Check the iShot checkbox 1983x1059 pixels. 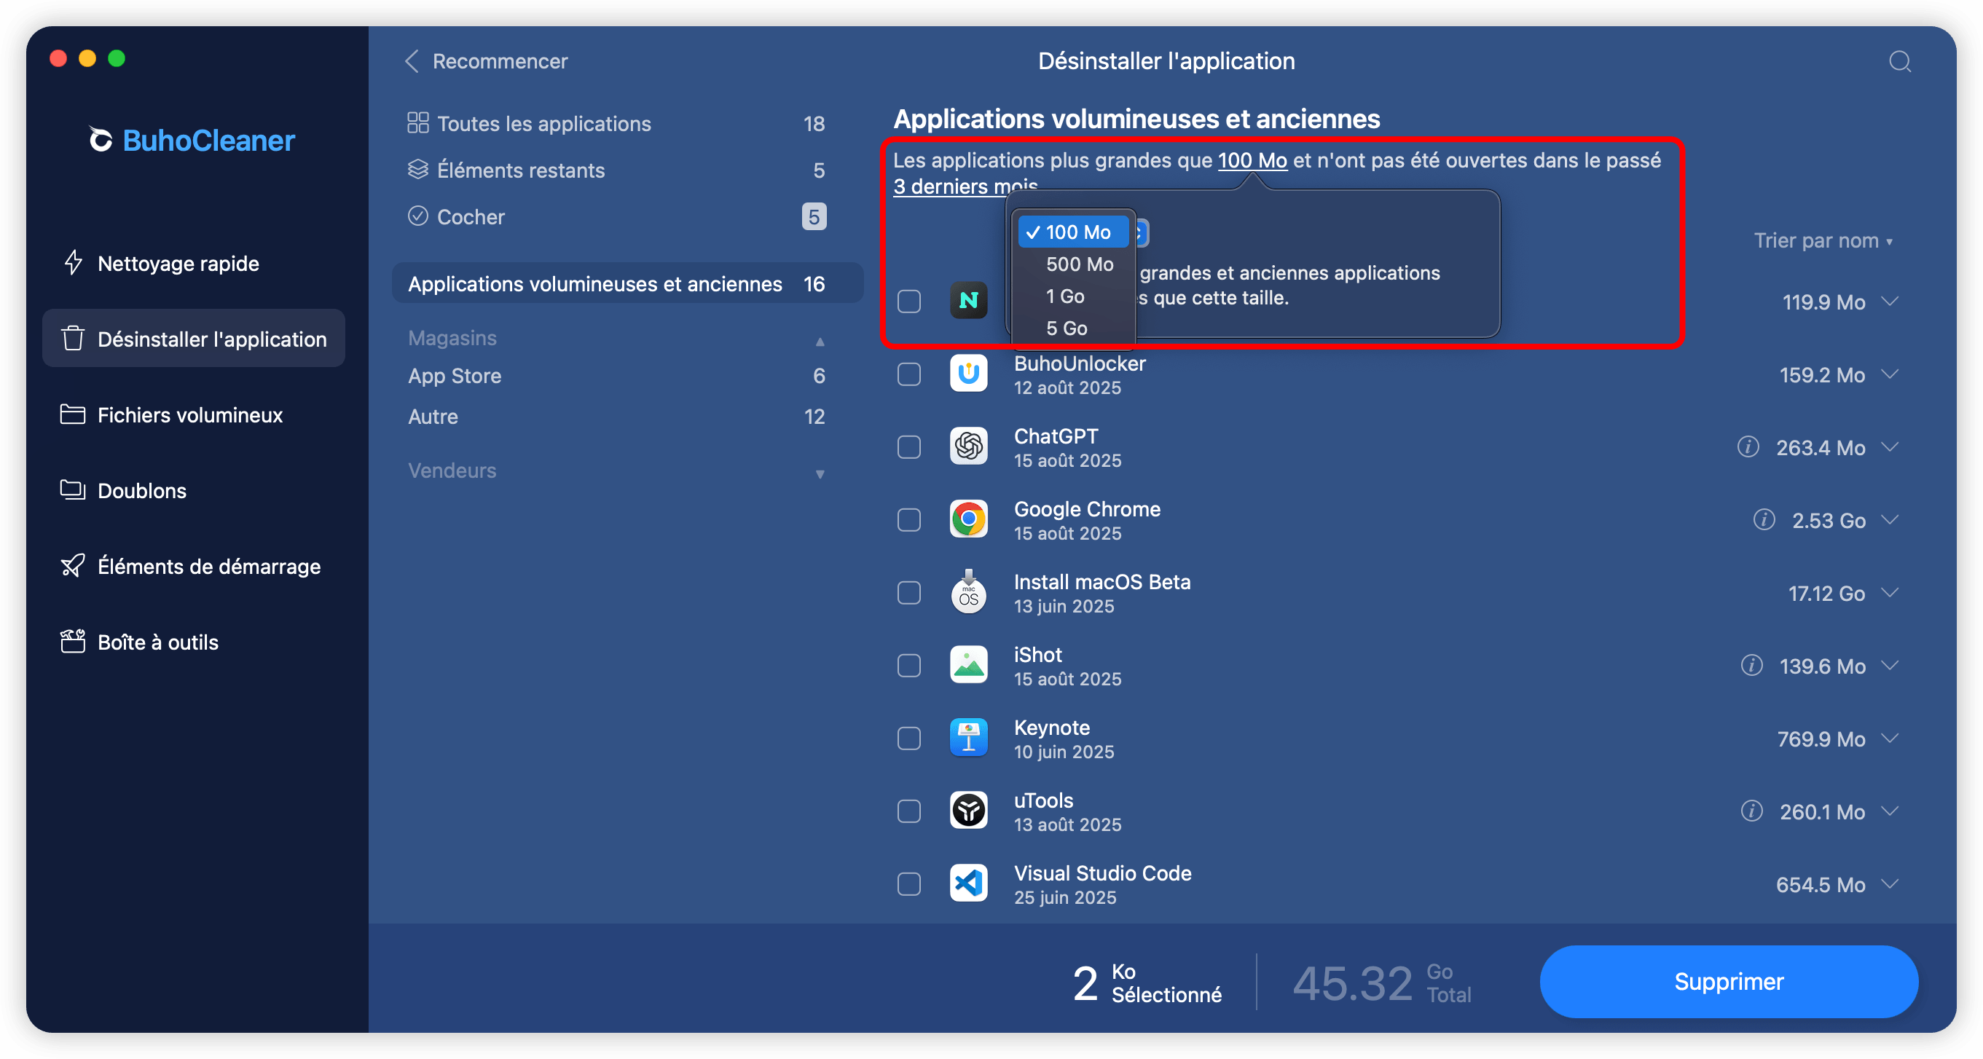coord(909,665)
